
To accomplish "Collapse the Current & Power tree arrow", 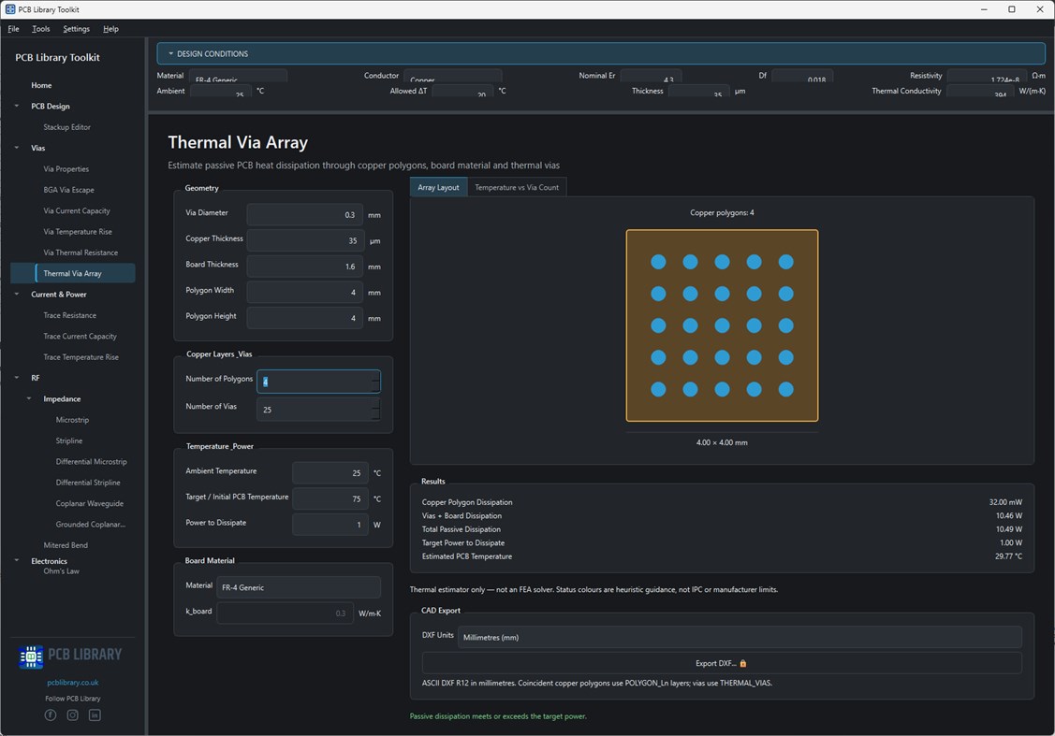I will (x=17, y=295).
